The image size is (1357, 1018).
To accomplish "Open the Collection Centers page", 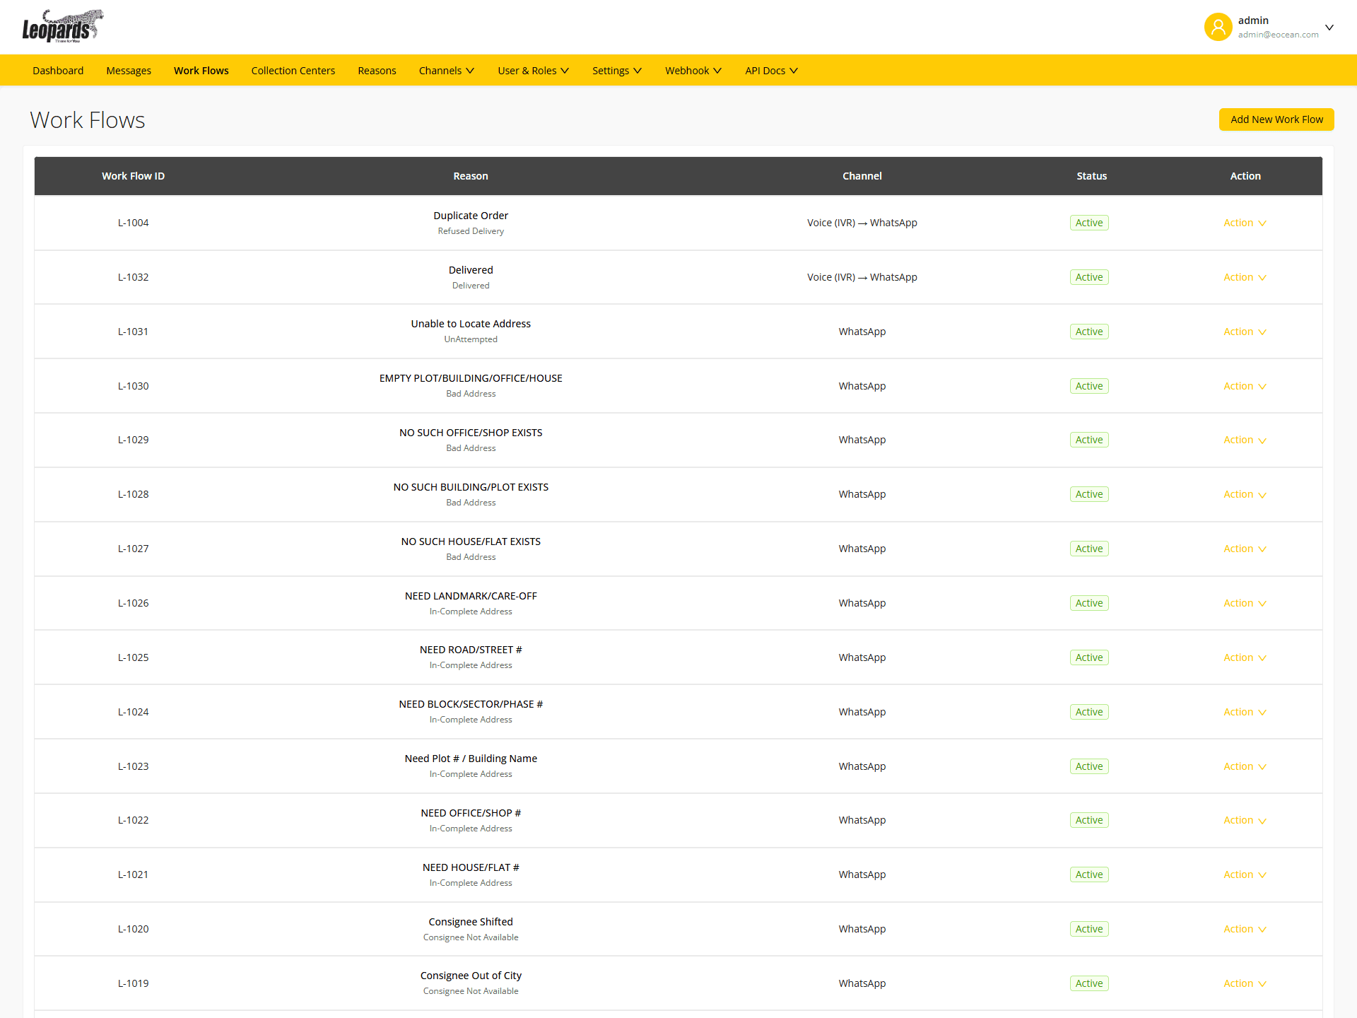I will point(293,70).
